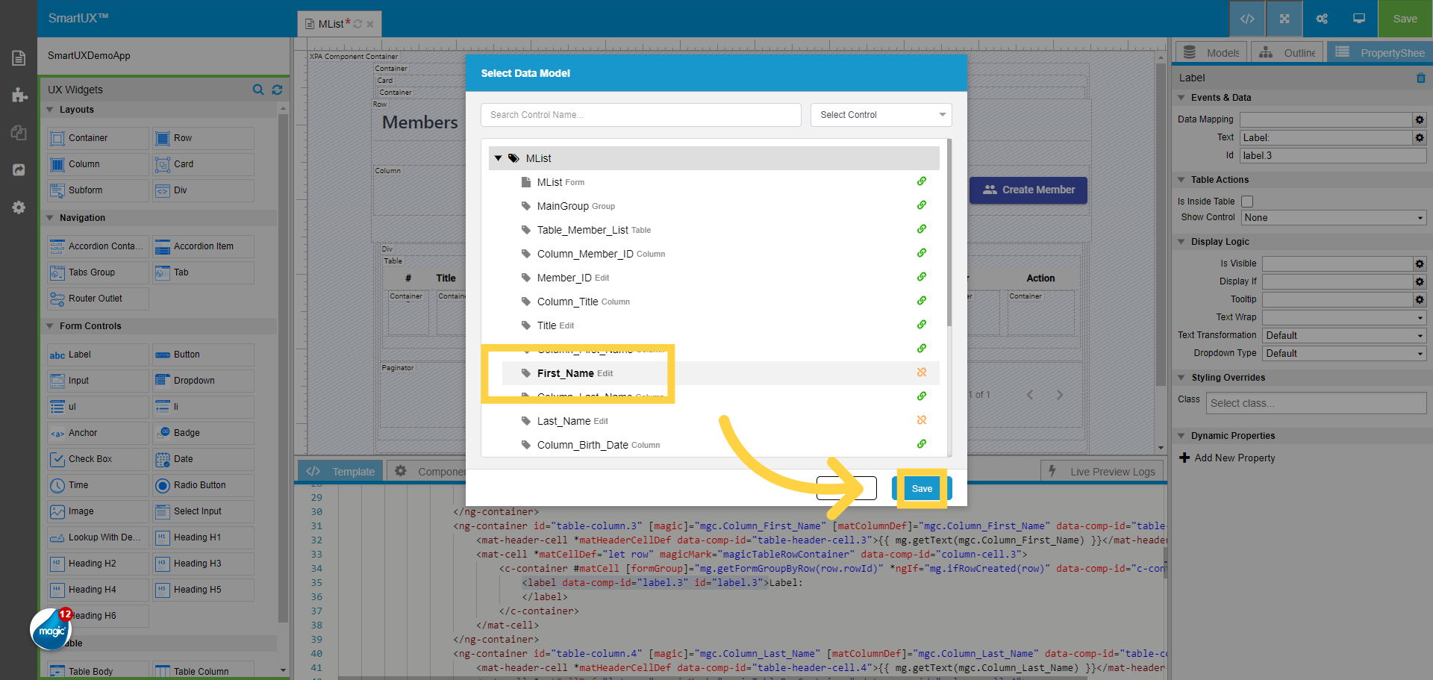The height and width of the screenshot is (680, 1433).
Task: Click the Create Member button
Action: 1028,190
